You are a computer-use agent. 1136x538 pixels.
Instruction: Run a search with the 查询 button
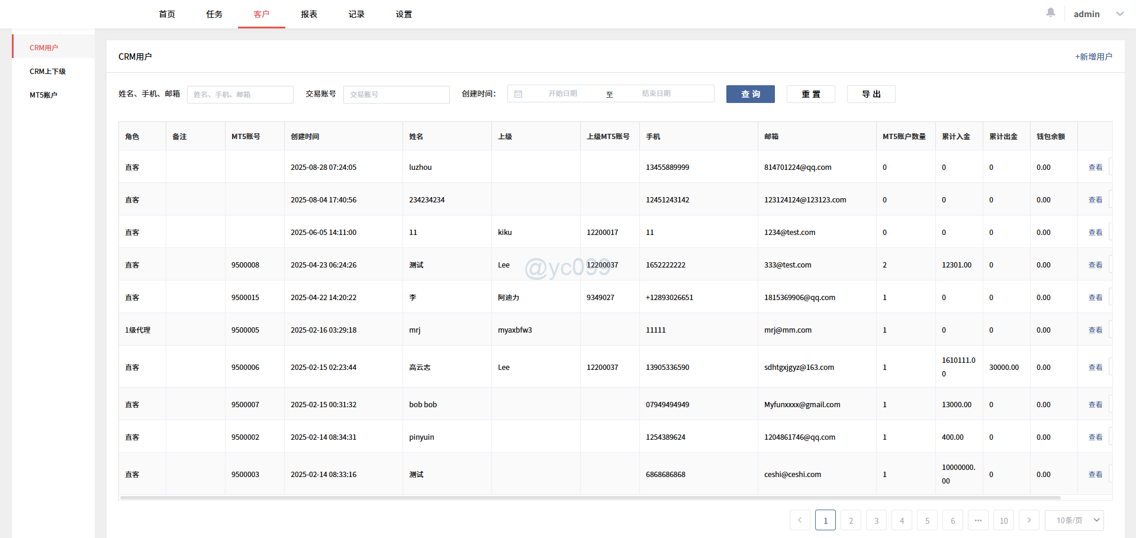(x=749, y=94)
